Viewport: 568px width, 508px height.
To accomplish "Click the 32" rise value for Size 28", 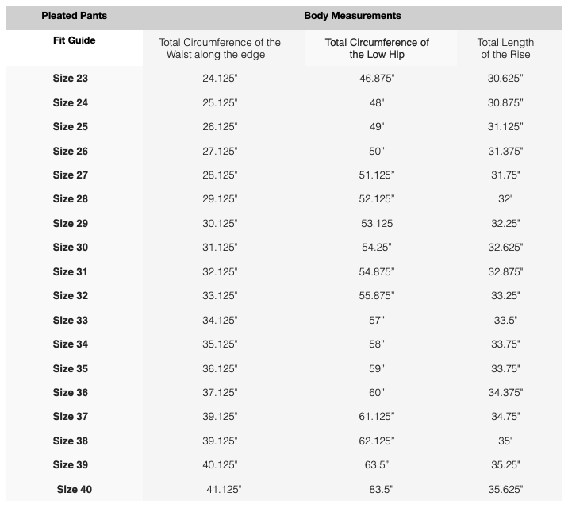I will 505,199.
